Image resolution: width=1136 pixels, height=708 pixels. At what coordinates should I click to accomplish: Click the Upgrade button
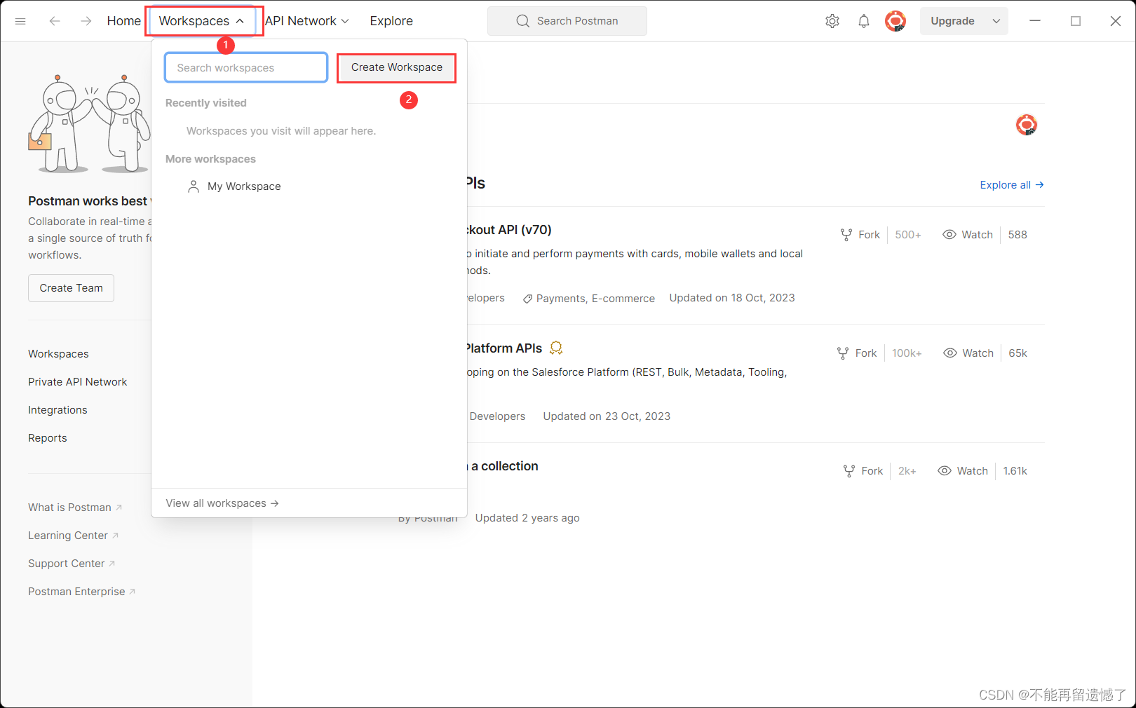point(952,21)
